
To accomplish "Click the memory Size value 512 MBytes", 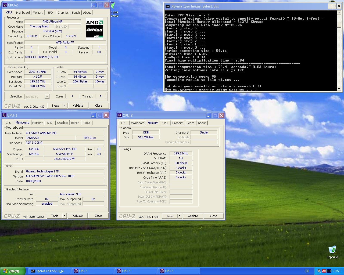I will click(x=146, y=137).
